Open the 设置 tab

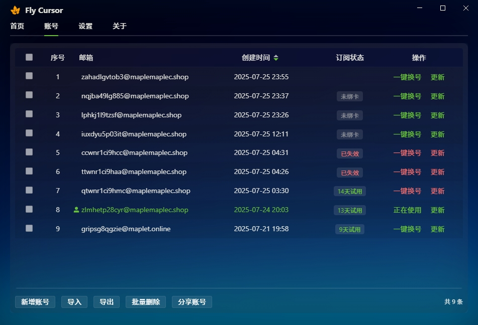[85, 26]
